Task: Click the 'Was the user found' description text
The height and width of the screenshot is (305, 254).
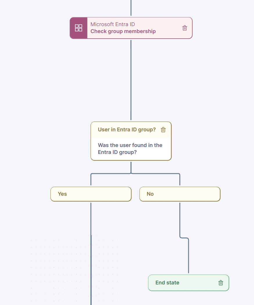Action: (x=130, y=148)
